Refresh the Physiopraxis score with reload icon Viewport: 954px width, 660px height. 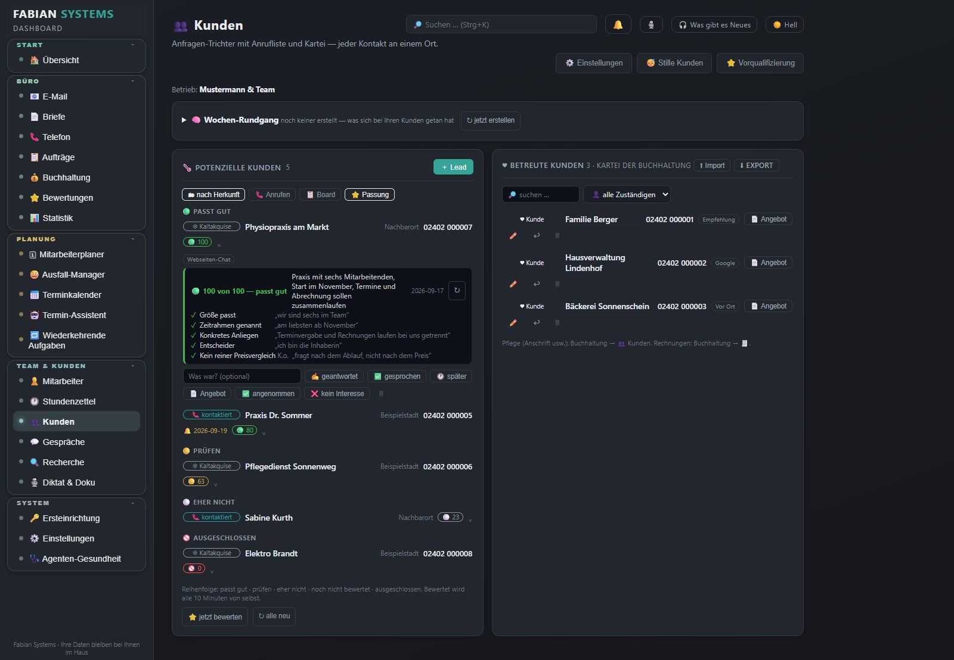(457, 291)
